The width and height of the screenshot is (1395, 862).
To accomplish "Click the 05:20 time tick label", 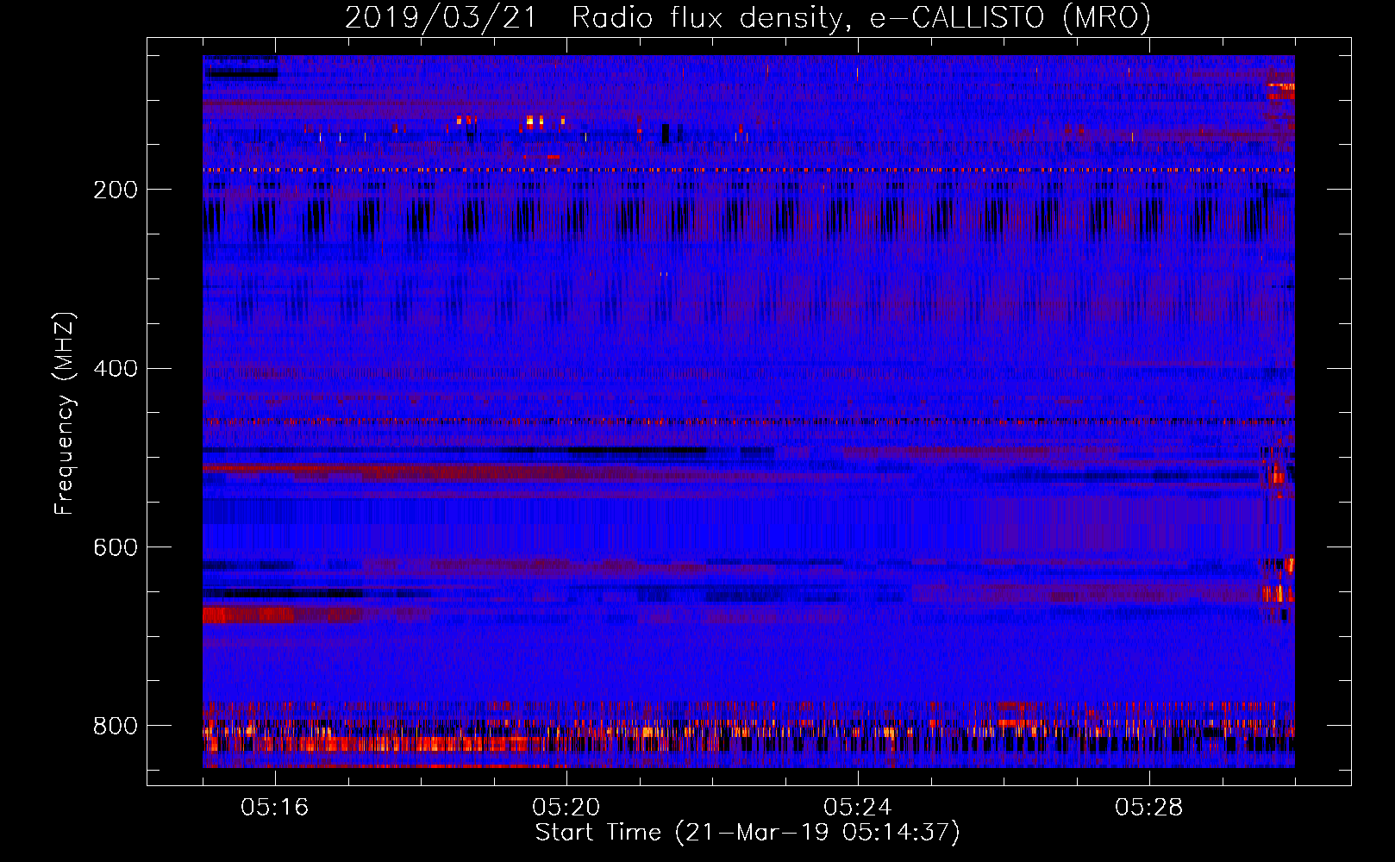I will pos(566,808).
